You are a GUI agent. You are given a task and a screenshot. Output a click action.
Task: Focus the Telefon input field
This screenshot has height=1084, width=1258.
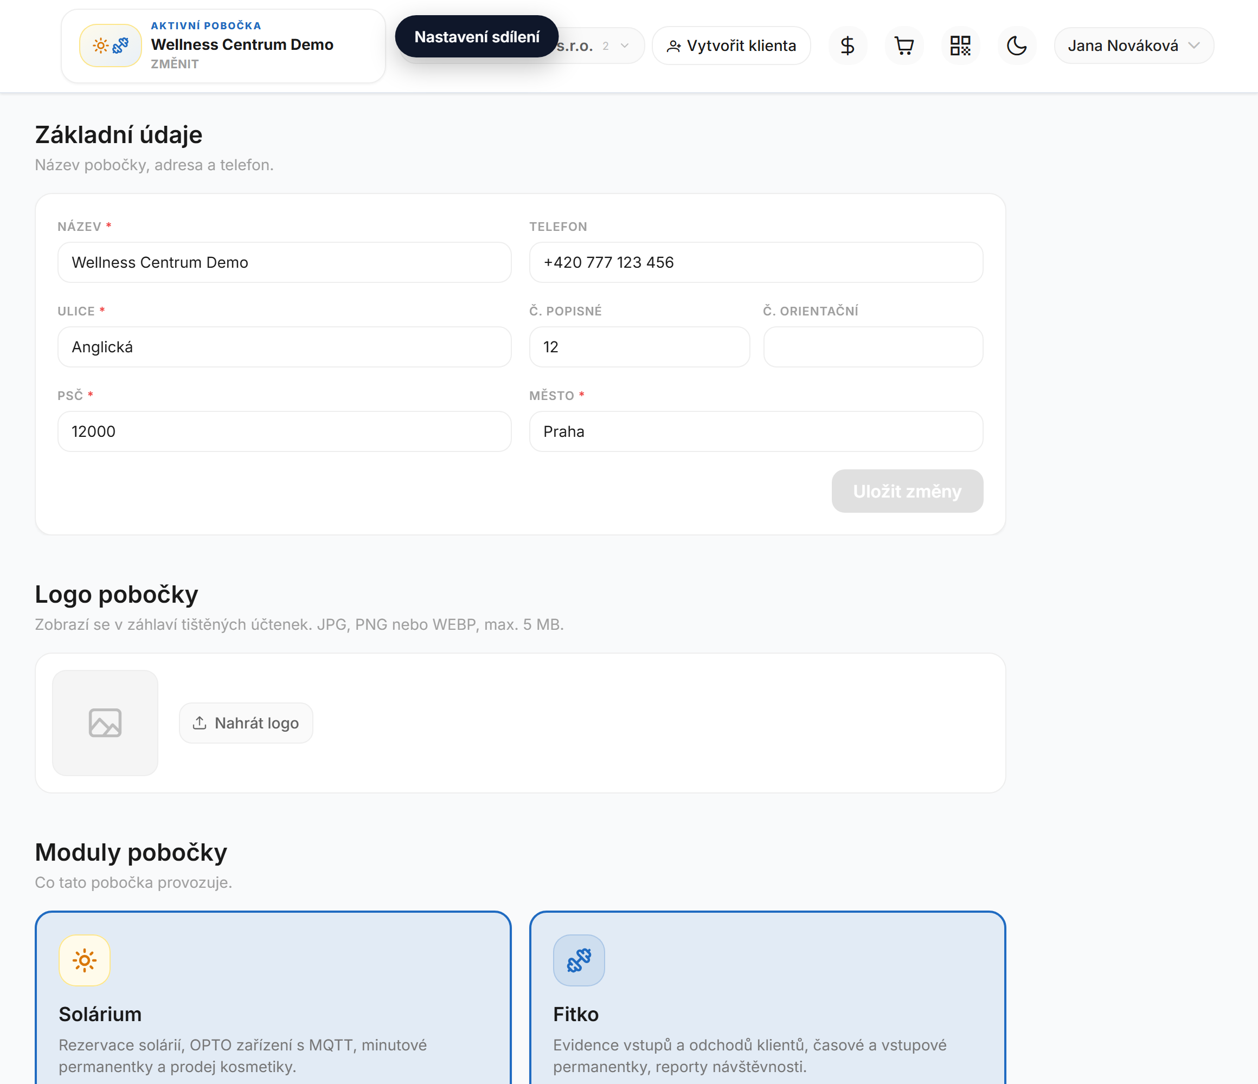coord(756,262)
